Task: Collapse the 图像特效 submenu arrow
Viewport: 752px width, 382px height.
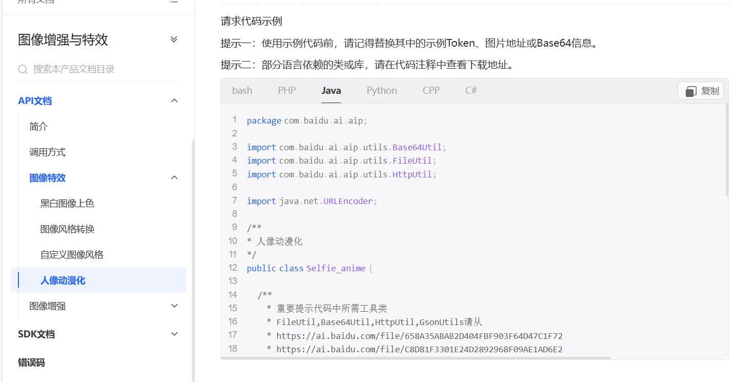Action: 174,177
